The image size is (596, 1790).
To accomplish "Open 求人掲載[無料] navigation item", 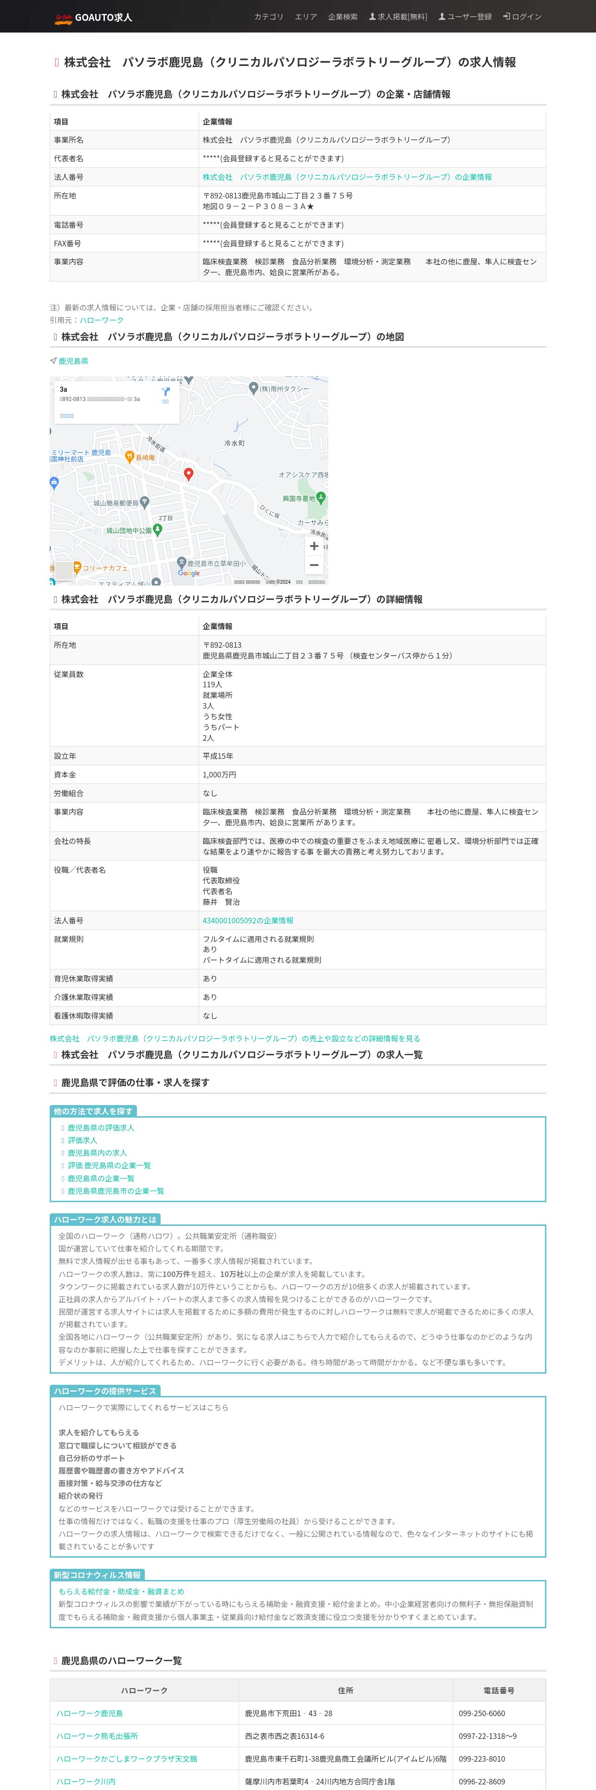I will coord(398,17).
